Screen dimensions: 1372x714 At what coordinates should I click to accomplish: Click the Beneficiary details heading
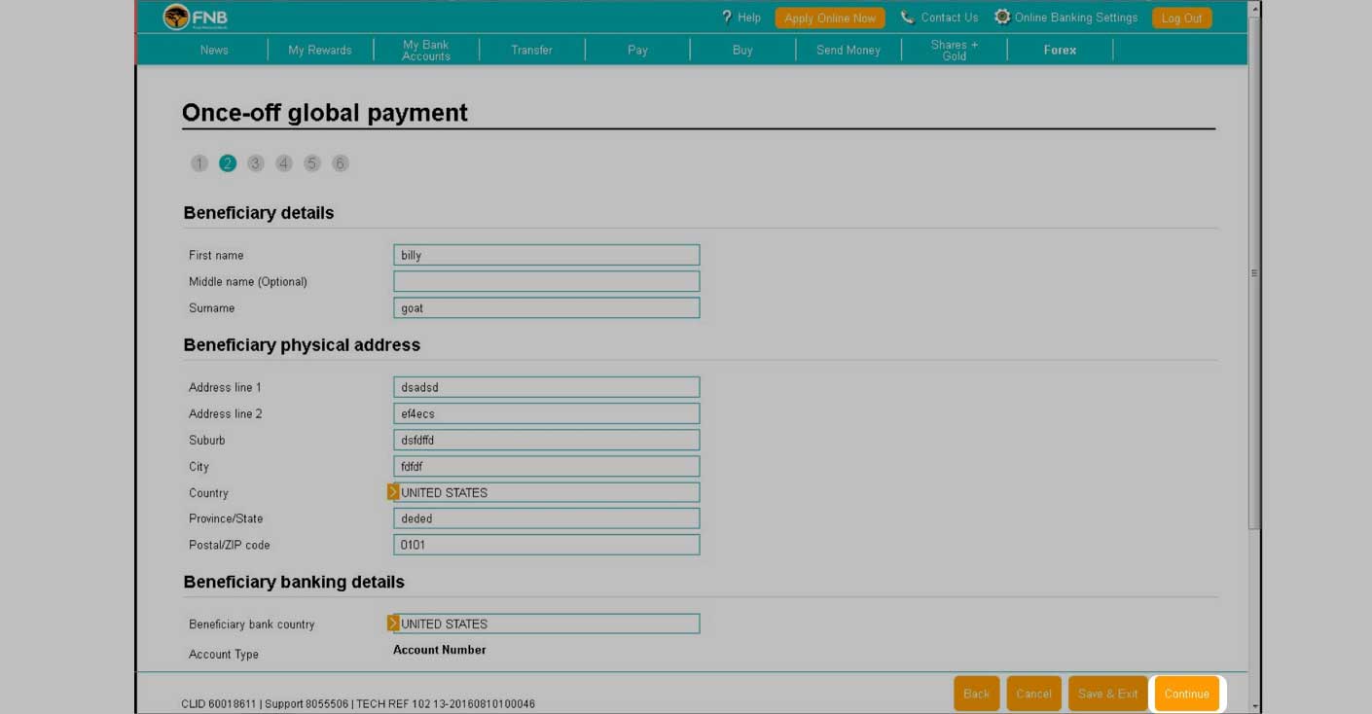pos(259,213)
